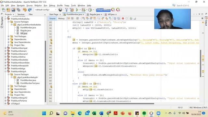The height and width of the screenshot is (117, 208).
Task: Open the Debug menu
Action: point(52,6)
